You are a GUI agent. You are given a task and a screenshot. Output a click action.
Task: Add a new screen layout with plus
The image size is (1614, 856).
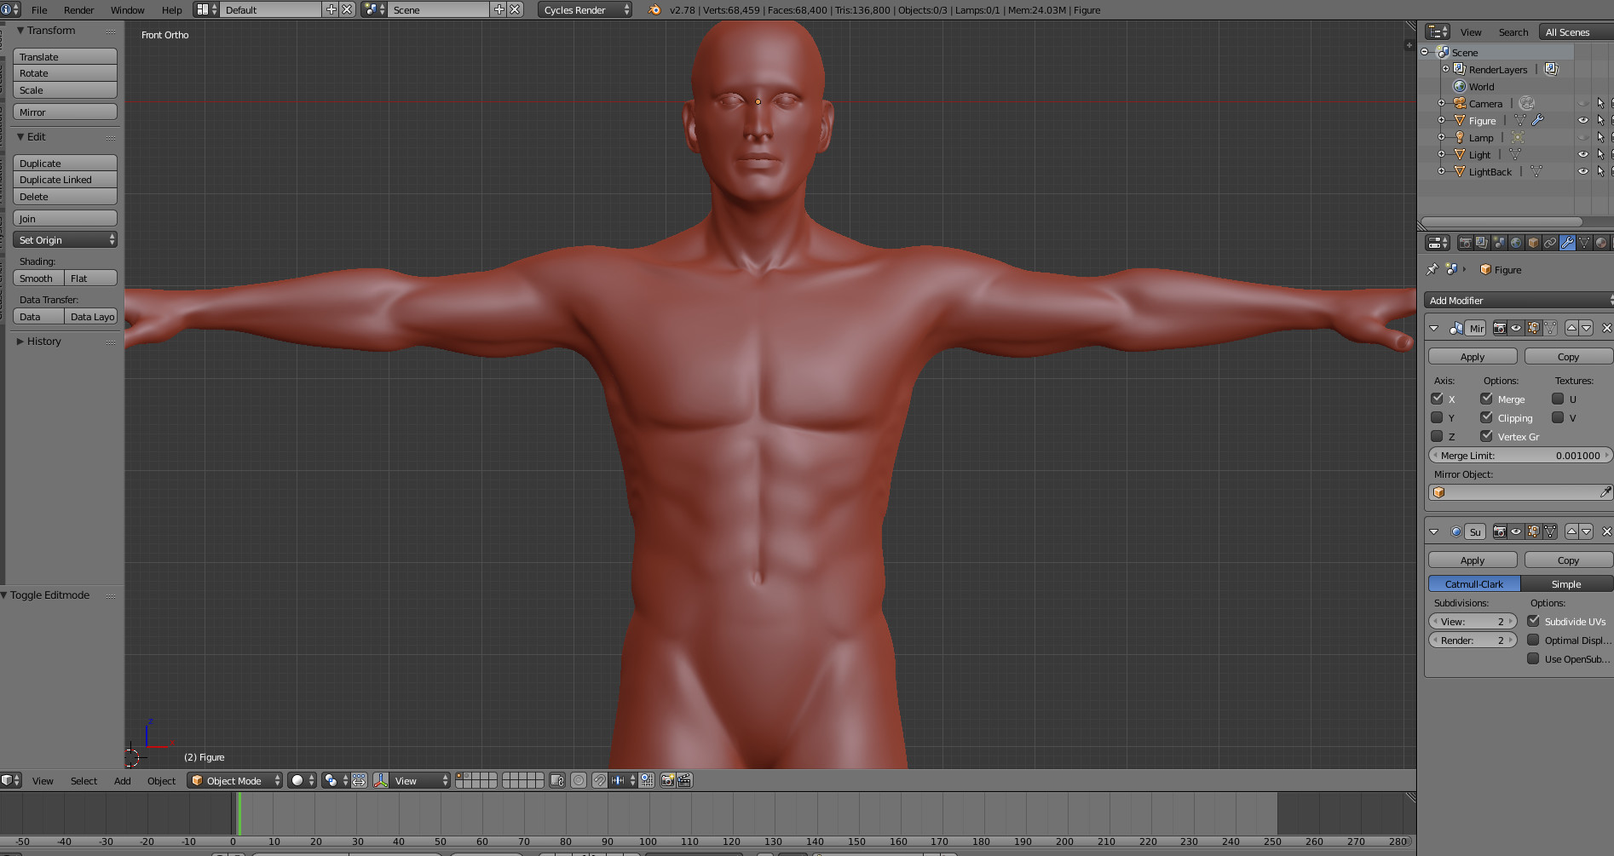331,9
